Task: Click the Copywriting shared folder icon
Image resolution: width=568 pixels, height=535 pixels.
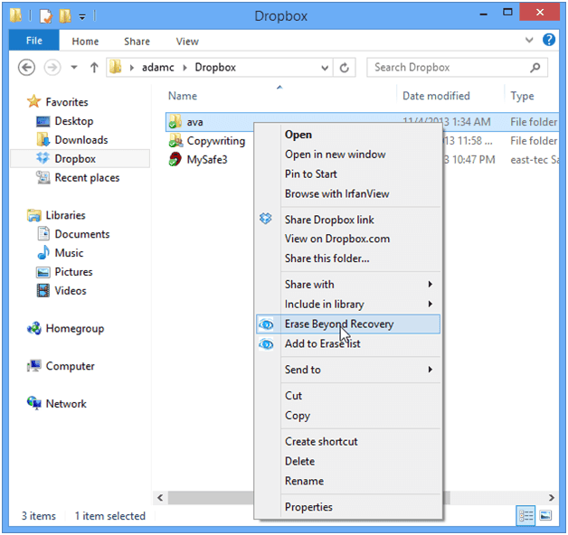Action: coord(175,140)
